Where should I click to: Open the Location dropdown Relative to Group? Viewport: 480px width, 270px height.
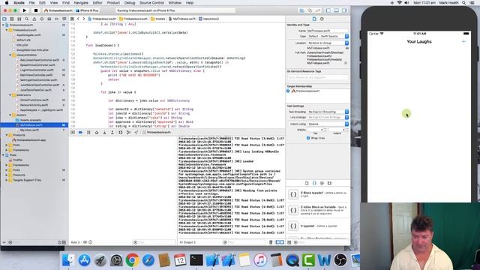328,43
